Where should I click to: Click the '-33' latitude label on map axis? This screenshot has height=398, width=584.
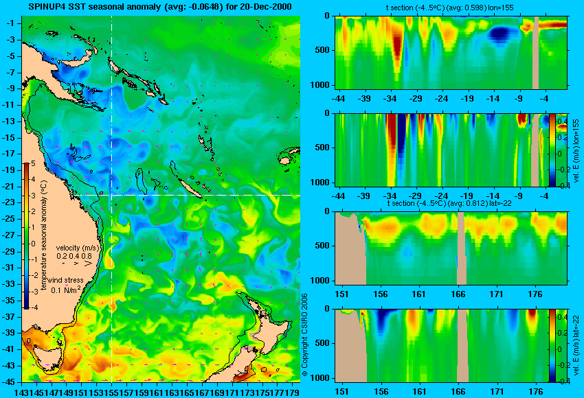pyautogui.click(x=9, y=284)
